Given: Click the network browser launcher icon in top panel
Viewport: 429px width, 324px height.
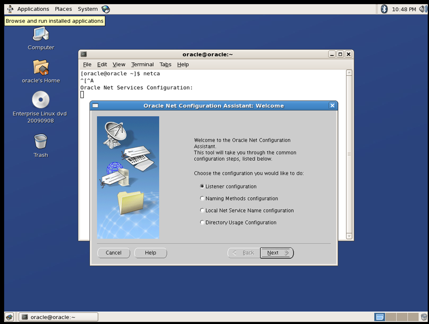Looking at the screenshot, I should [x=106, y=9].
